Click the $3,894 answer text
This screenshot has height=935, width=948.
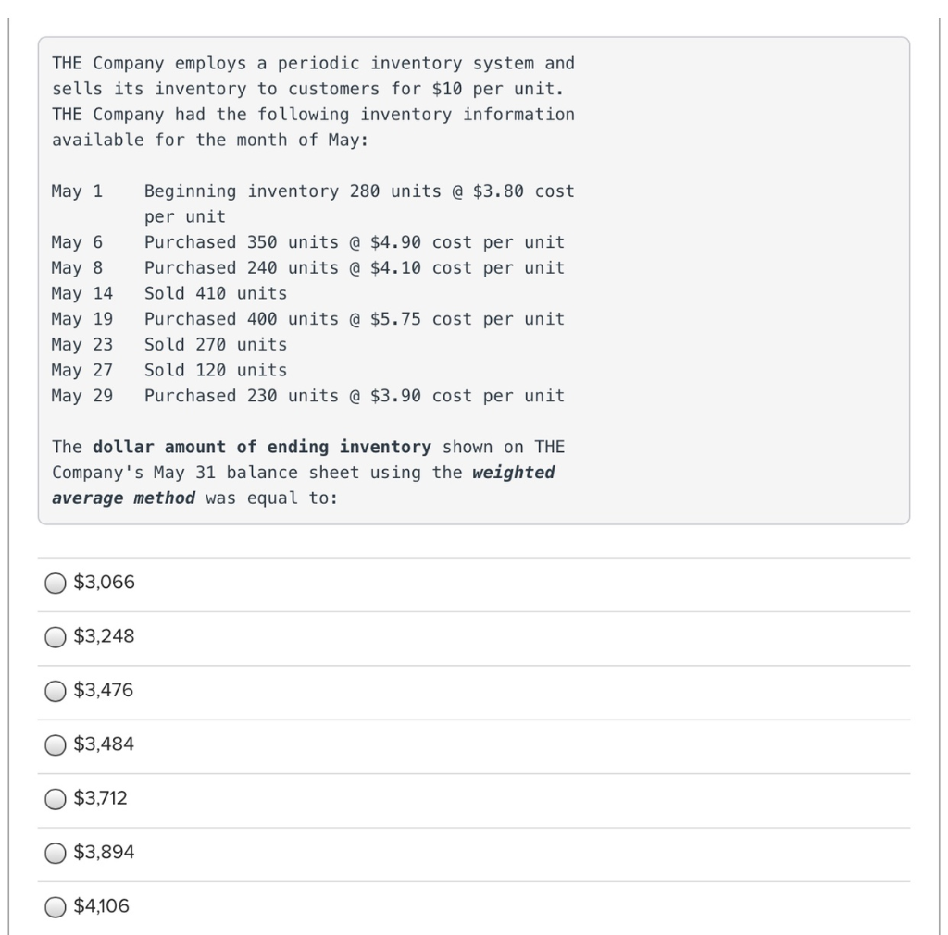(x=102, y=852)
